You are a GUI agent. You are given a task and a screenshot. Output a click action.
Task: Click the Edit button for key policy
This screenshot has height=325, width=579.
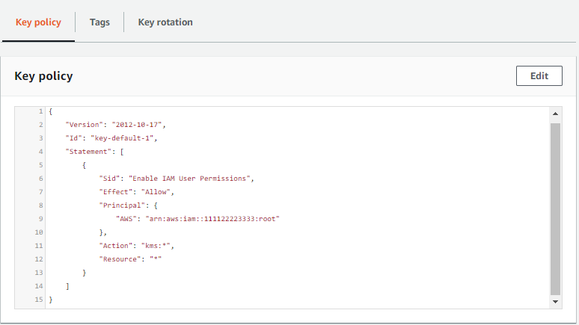click(x=539, y=75)
